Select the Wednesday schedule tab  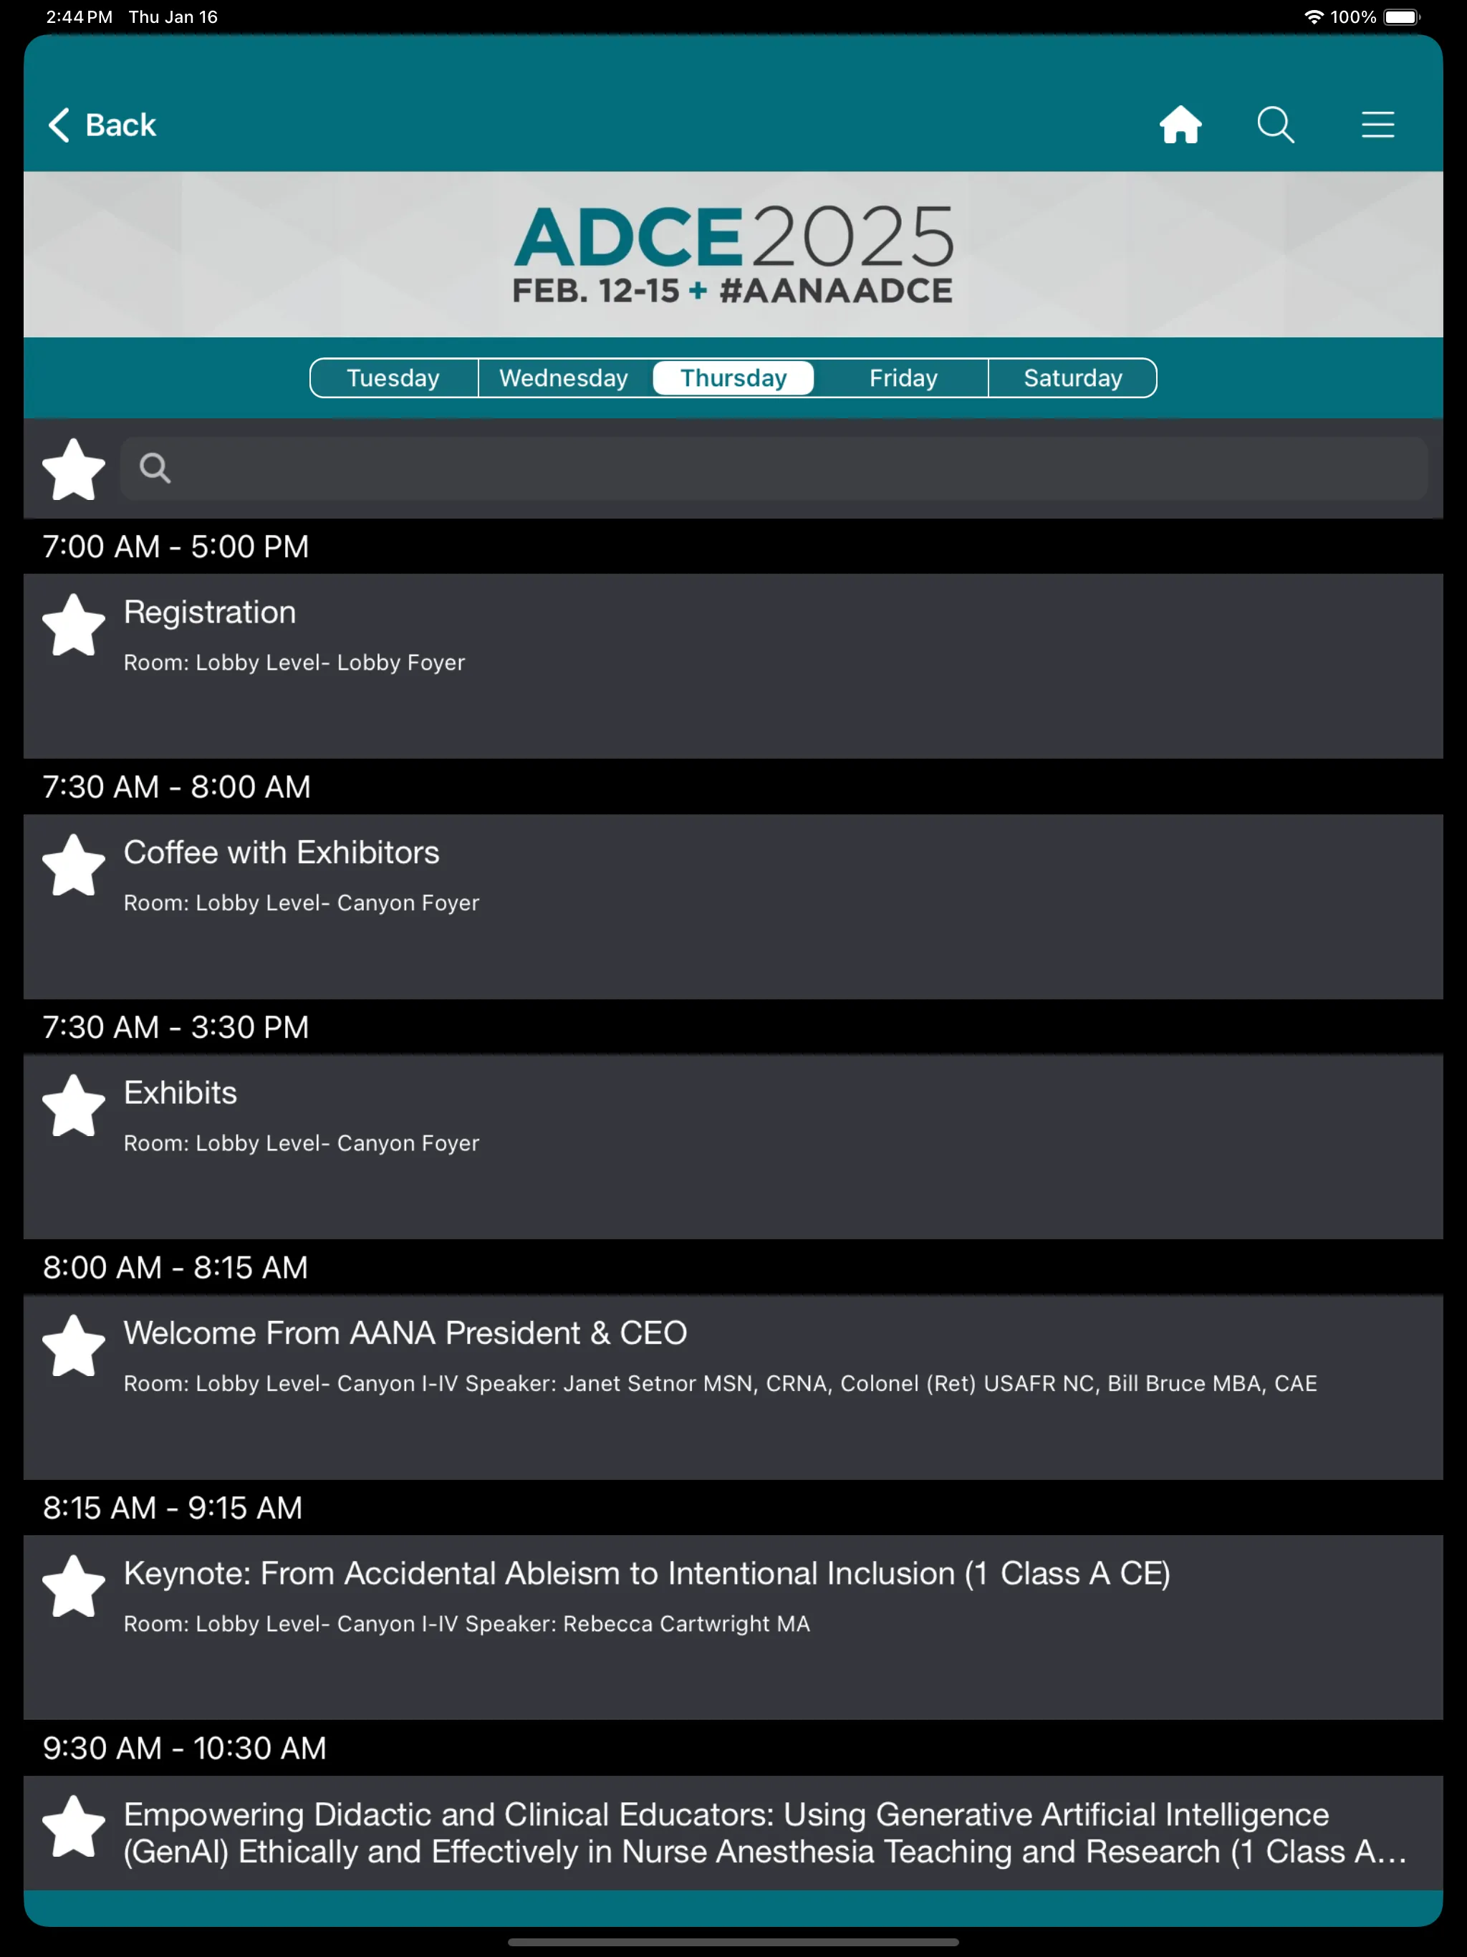[562, 378]
